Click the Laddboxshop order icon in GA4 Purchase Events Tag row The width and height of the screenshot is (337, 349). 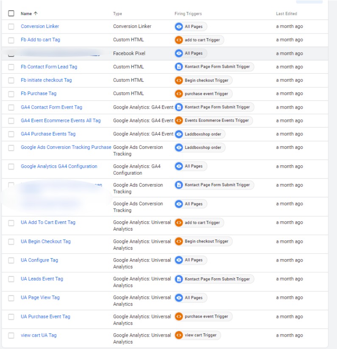[179, 134]
